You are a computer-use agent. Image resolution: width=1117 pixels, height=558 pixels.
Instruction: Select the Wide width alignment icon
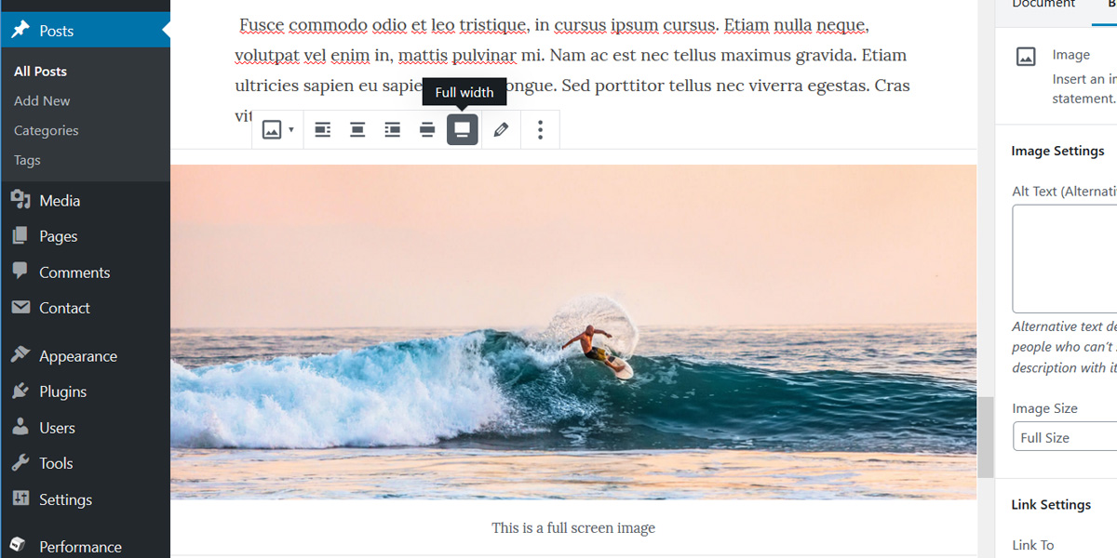point(427,130)
